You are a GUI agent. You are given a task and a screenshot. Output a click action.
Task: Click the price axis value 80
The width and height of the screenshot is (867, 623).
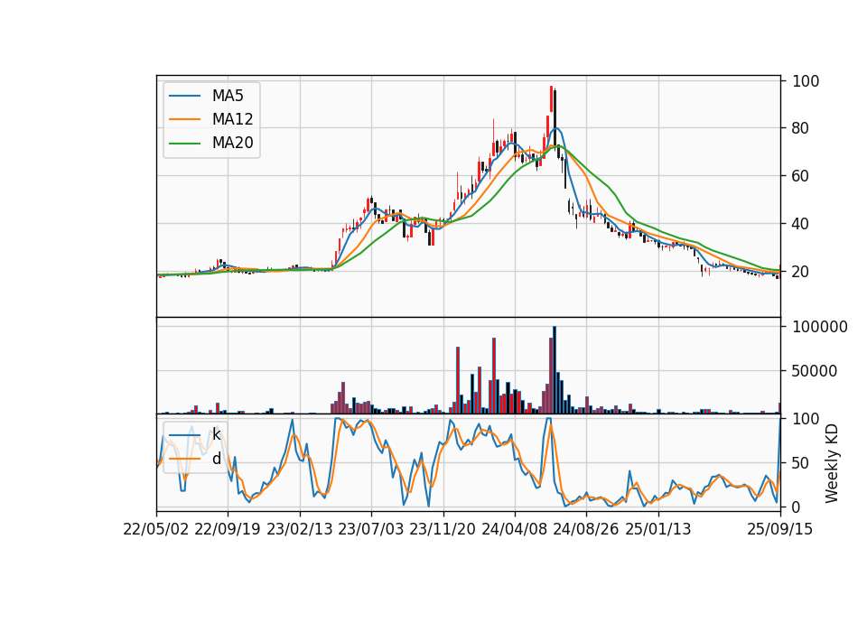click(801, 128)
